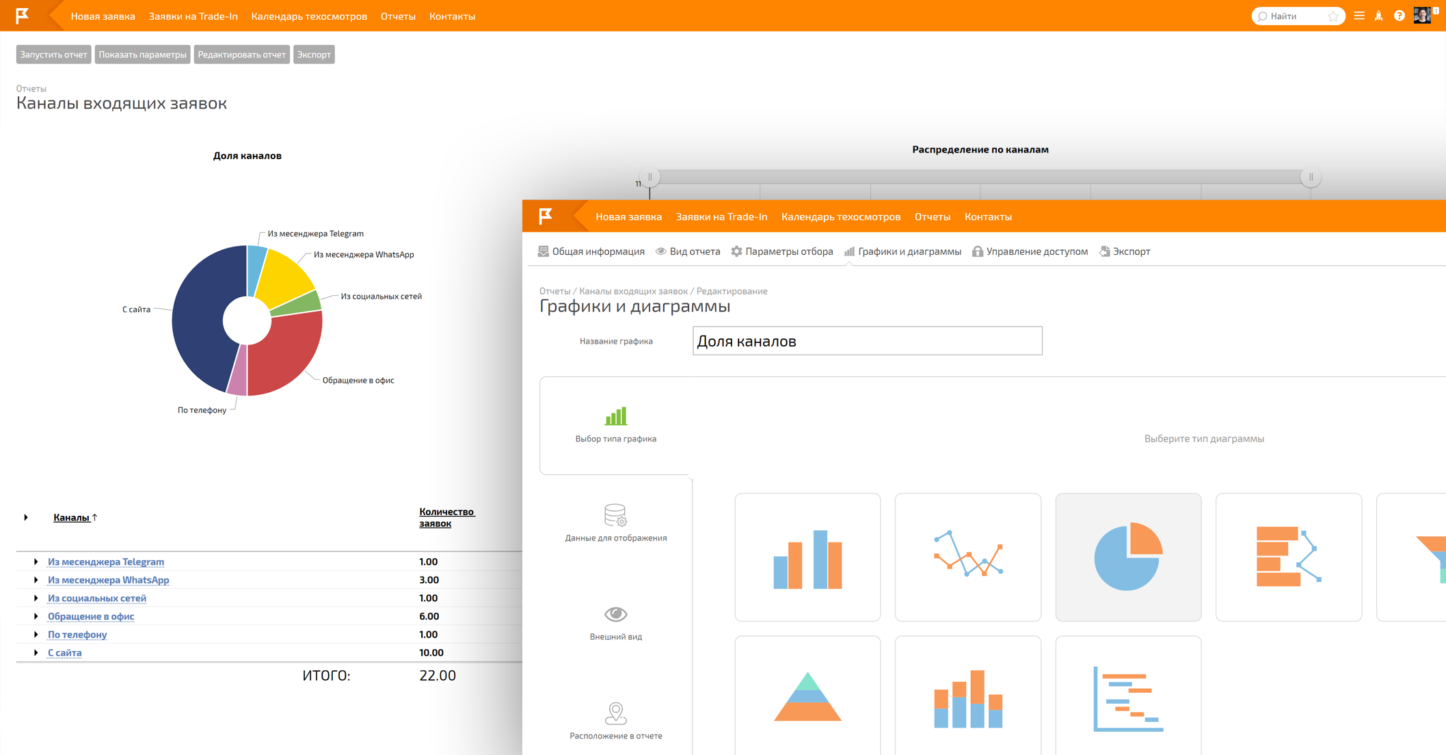Pick the column bar chart type

tap(807, 557)
